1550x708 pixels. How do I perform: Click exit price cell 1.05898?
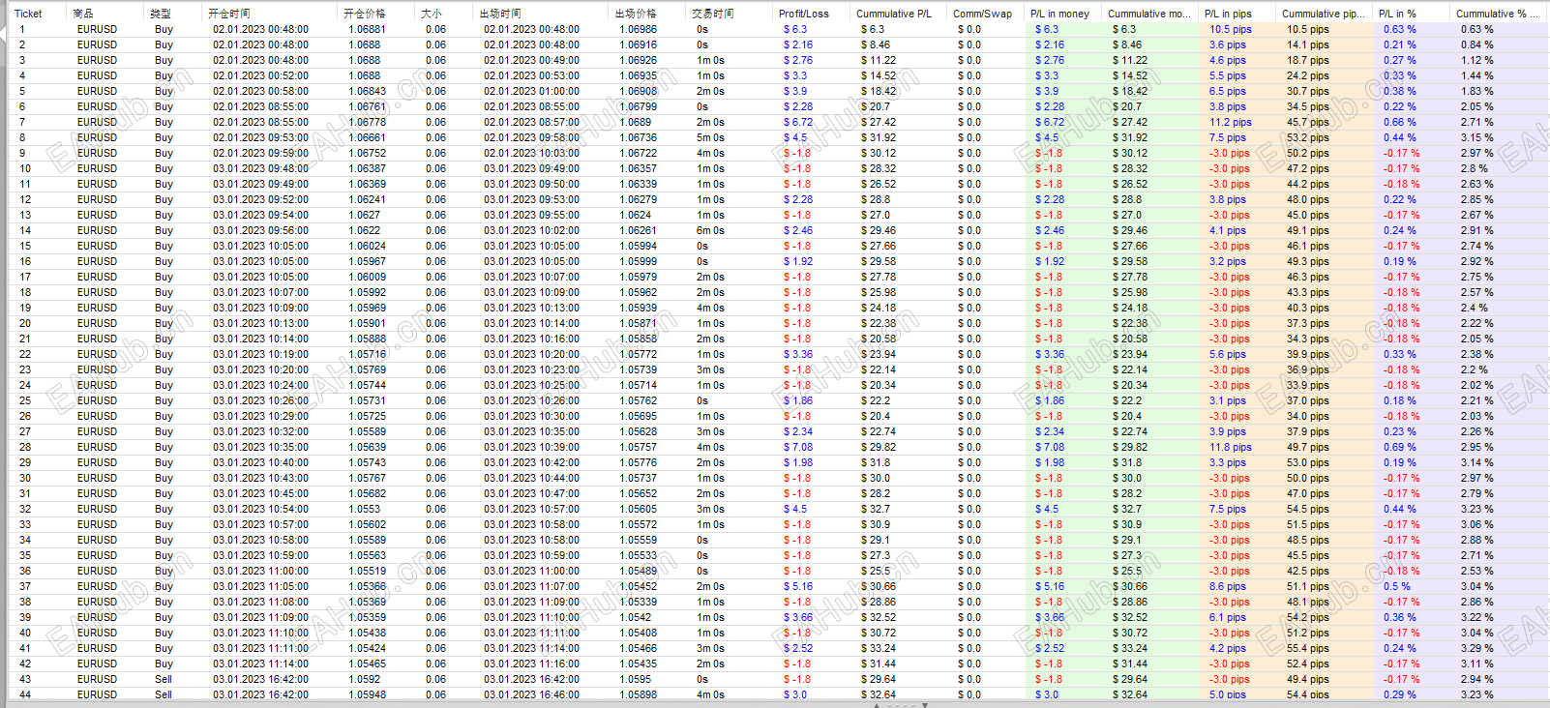click(638, 694)
